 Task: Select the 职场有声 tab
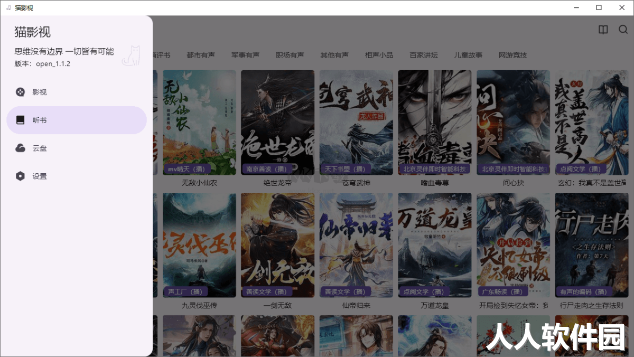290,55
